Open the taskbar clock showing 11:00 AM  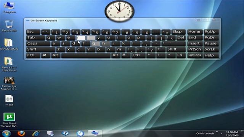tap(232, 134)
